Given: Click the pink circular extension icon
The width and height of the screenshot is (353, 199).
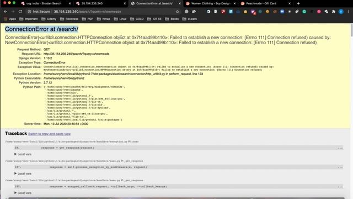Looking at the screenshot, I should (x=319, y=12).
